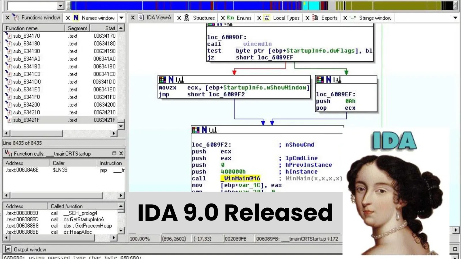461x259 pixels.
Task: Select the ebx ; GetProcessHeap row
Action: (61, 226)
